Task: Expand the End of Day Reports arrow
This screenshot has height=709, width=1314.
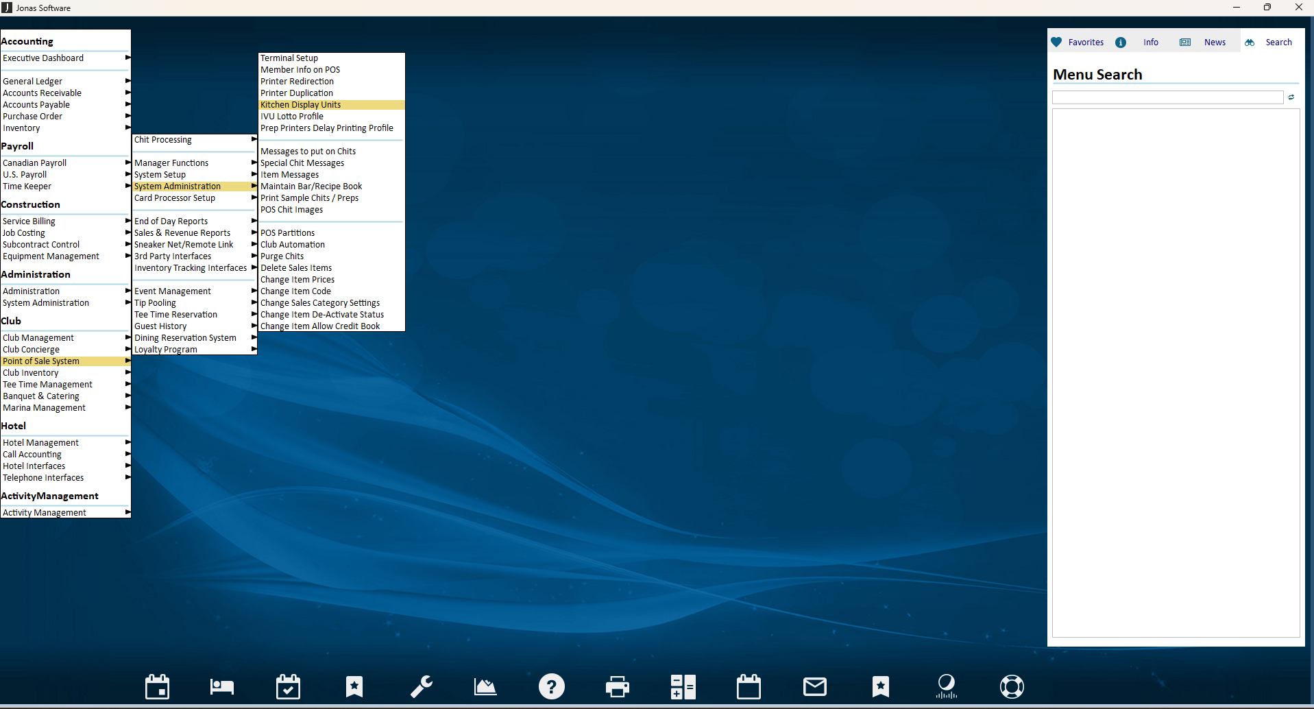Action: tap(254, 221)
